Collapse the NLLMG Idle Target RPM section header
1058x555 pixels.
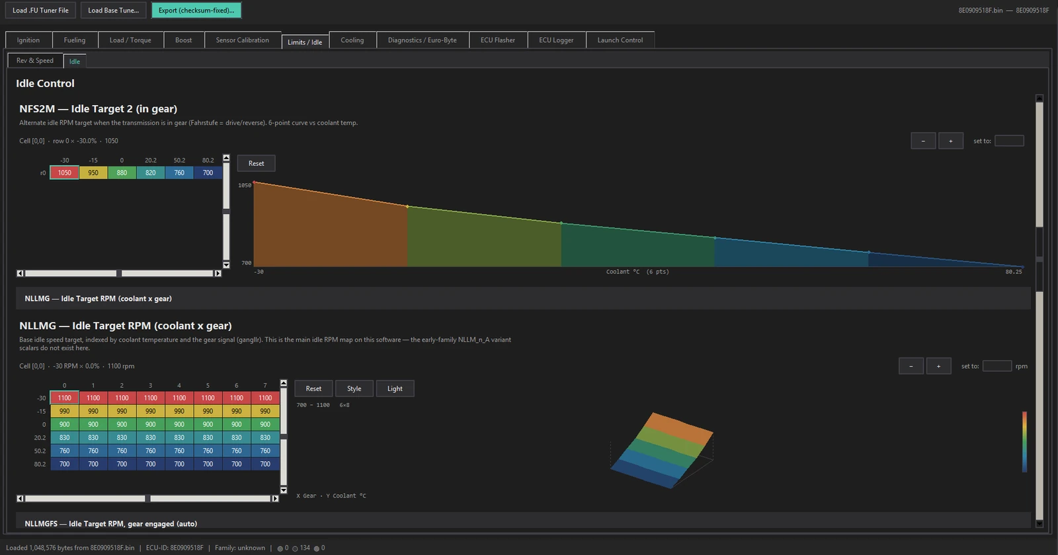pyautogui.click(x=523, y=299)
